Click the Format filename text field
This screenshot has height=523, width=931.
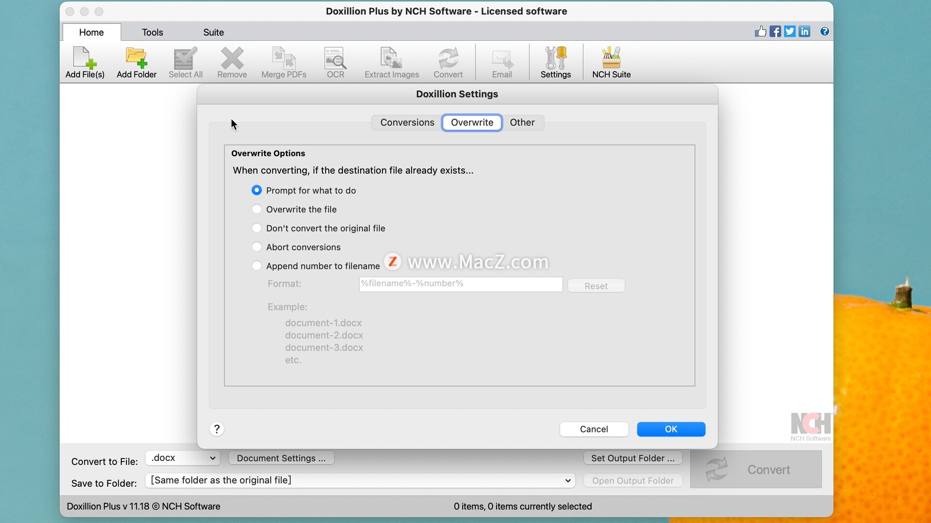tap(461, 284)
